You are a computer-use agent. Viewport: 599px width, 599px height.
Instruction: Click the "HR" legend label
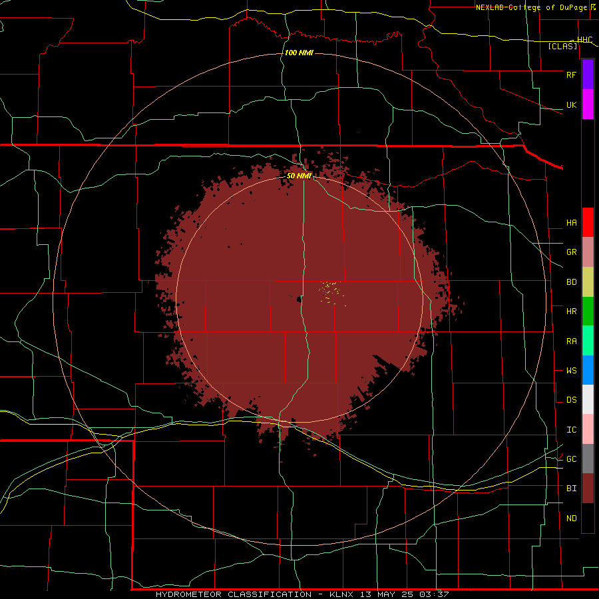coord(571,311)
